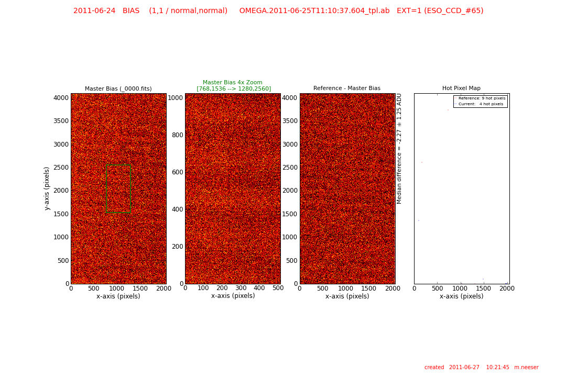Select the zoom range text [768,1536 --> 1280,2560]
The height and width of the screenshot is (377, 566).
click(234, 89)
